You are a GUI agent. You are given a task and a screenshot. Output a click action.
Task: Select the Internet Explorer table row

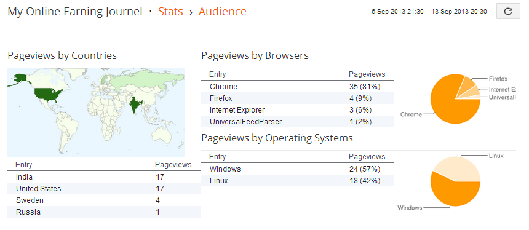point(298,110)
